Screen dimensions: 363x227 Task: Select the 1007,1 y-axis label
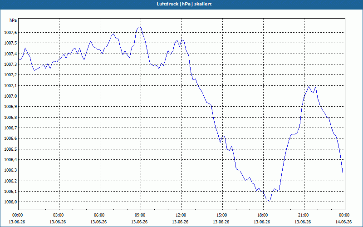coord(10,85)
